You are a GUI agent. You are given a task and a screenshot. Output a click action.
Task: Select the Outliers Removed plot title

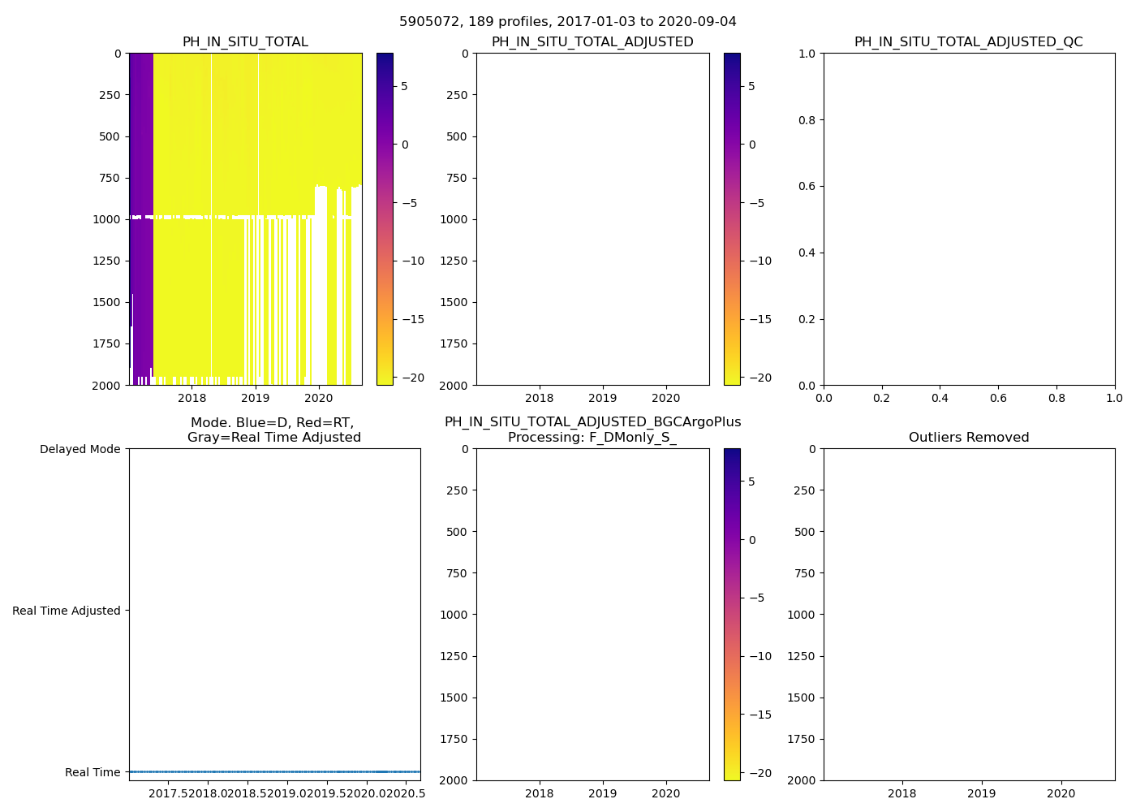pyautogui.click(x=968, y=438)
